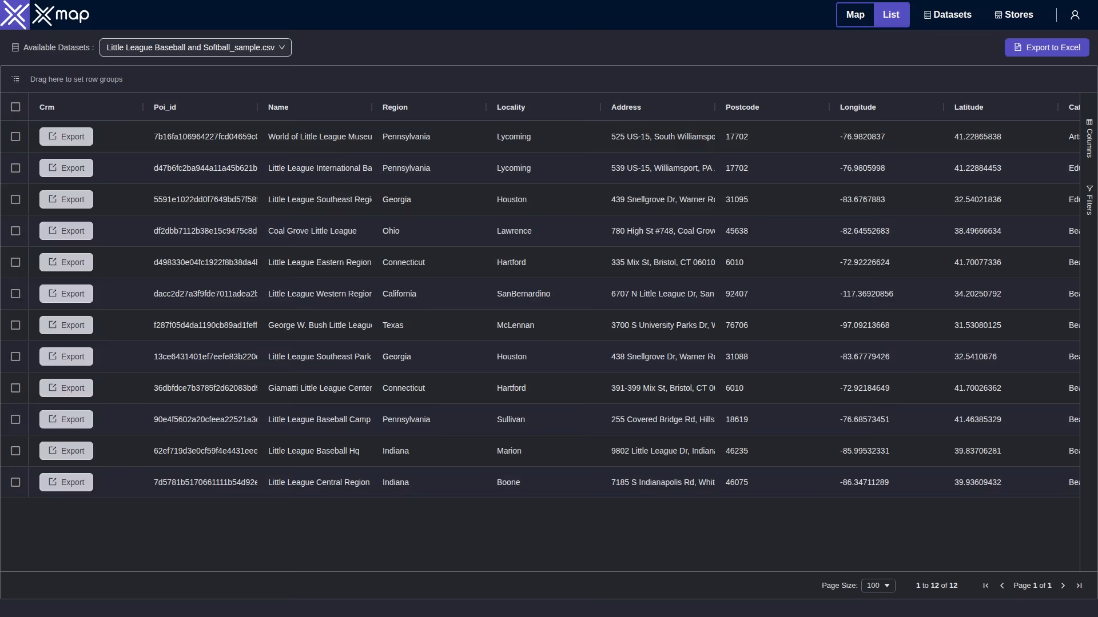
Task: Sort by Address column header
Action: coord(626,107)
